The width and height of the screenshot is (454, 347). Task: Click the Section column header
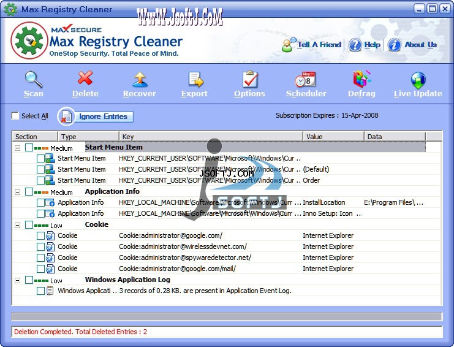pyautogui.click(x=35, y=137)
